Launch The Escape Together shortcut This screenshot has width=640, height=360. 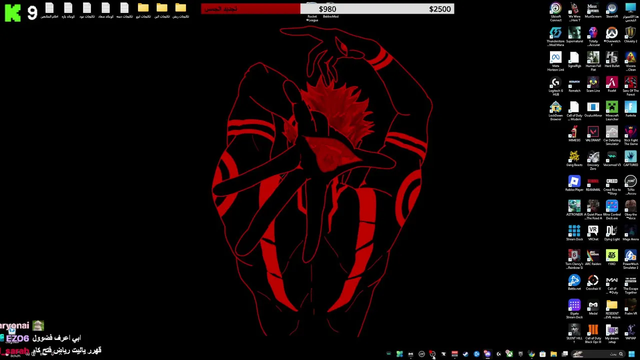[x=630, y=284]
